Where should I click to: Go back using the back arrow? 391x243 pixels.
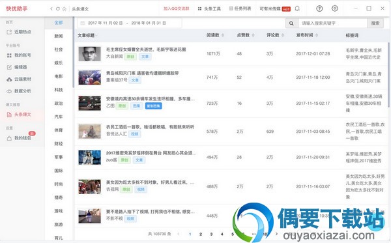51,8
